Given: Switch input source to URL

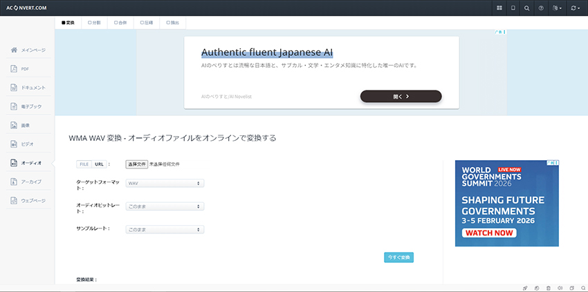Looking at the screenshot, I should click(x=99, y=164).
